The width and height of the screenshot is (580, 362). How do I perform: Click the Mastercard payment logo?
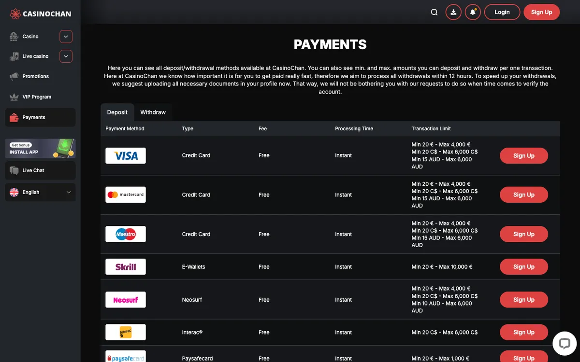click(x=126, y=195)
